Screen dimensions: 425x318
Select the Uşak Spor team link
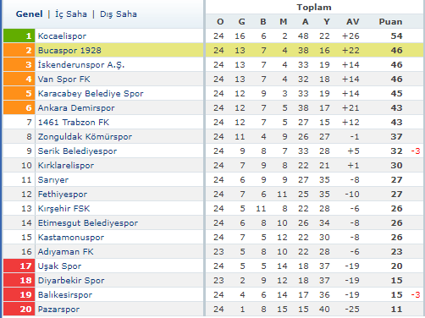click(59, 266)
